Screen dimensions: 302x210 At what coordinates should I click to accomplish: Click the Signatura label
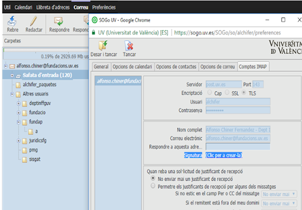pos(193,155)
